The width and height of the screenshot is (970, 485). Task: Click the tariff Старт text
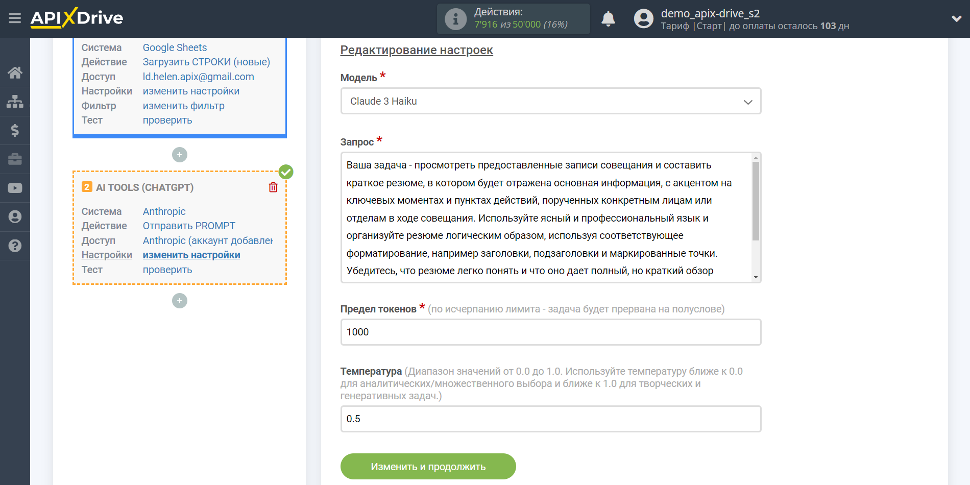pyautogui.click(x=709, y=26)
